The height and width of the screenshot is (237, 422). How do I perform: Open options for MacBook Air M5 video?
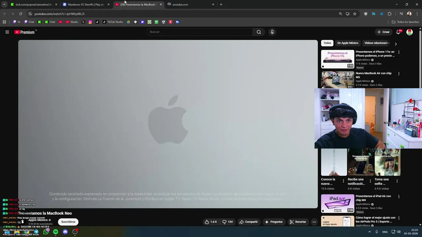click(x=399, y=74)
